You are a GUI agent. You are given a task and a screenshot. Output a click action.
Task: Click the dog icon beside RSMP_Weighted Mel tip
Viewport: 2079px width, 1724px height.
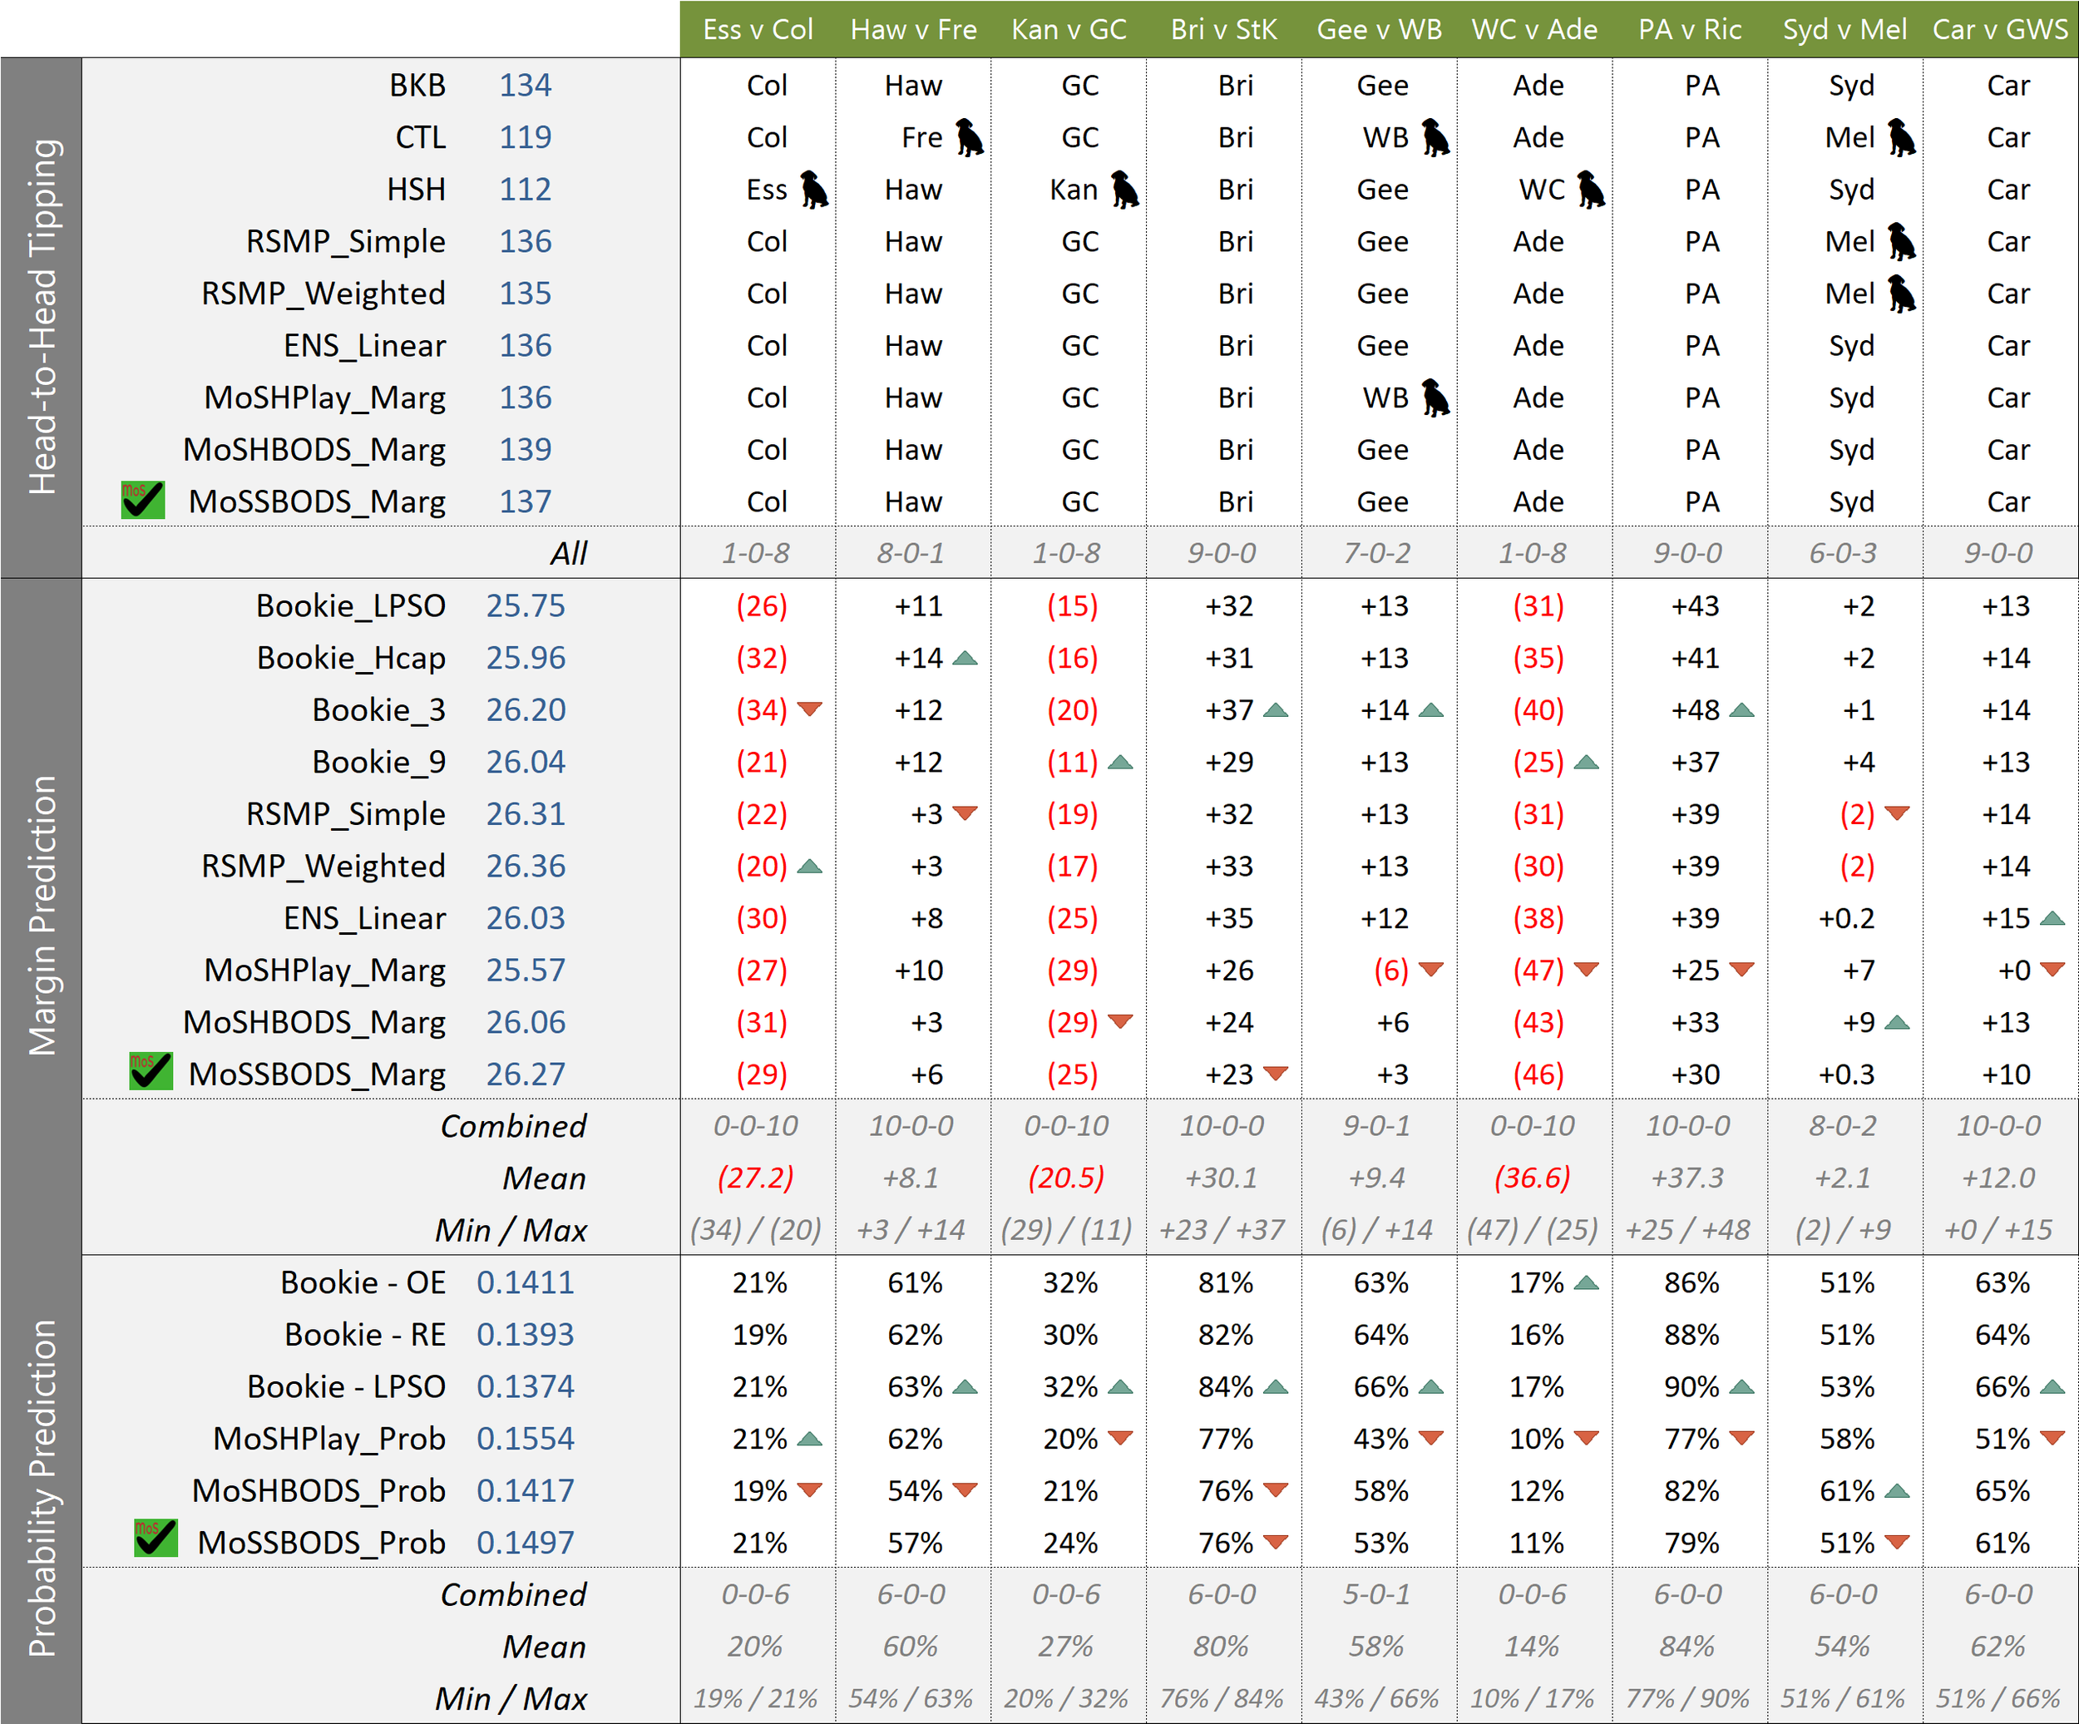tap(1901, 293)
